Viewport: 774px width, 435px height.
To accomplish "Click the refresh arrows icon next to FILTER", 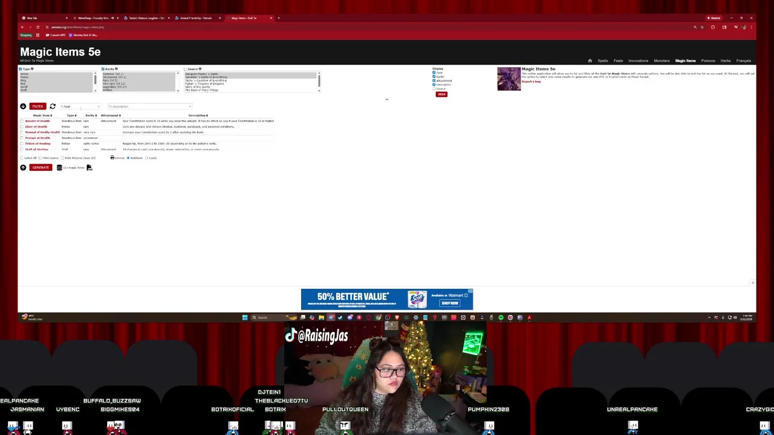I will pyautogui.click(x=53, y=106).
